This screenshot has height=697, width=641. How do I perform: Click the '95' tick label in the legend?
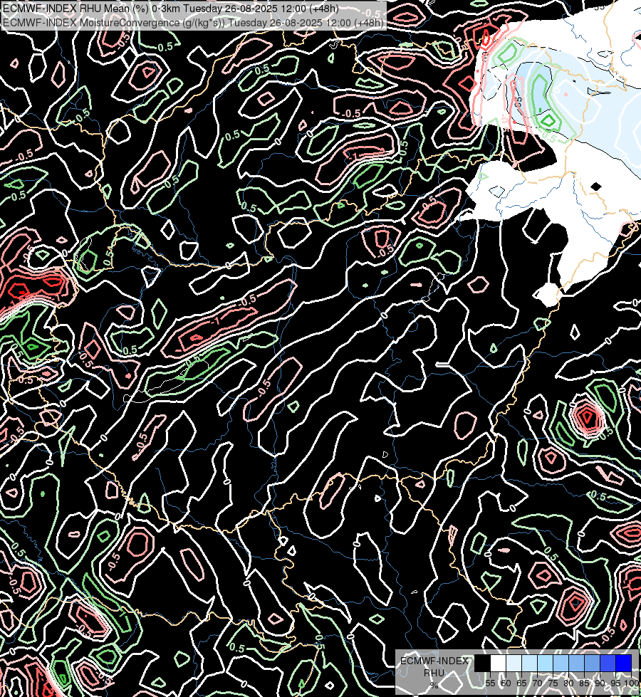click(x=615, y=683)
